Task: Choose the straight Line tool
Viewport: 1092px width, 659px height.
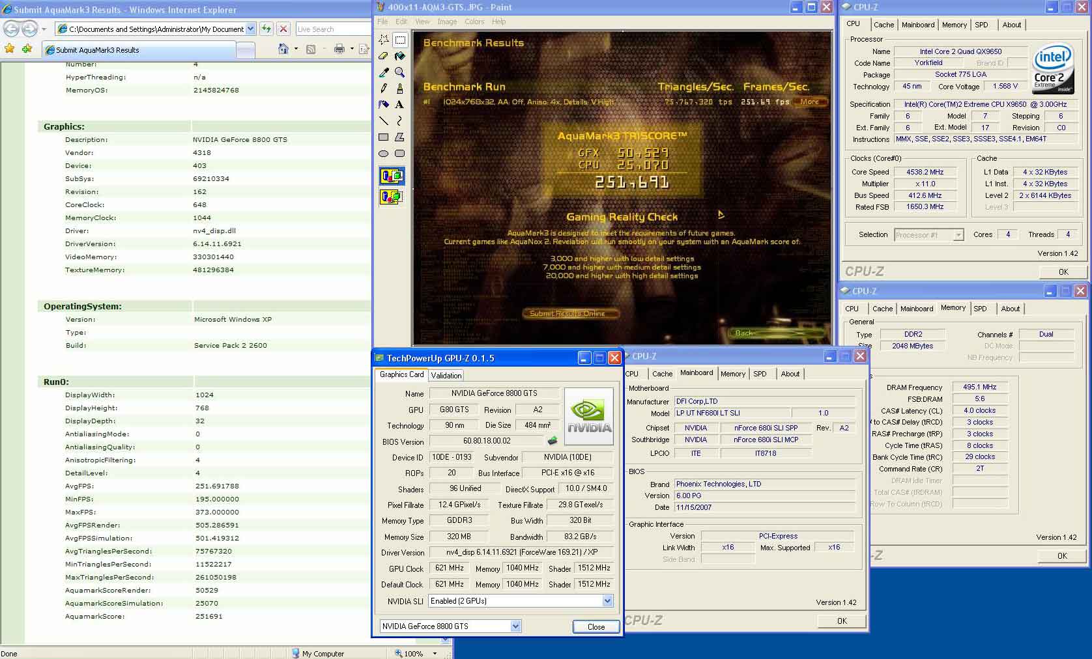Action: [x=384, y=120]
